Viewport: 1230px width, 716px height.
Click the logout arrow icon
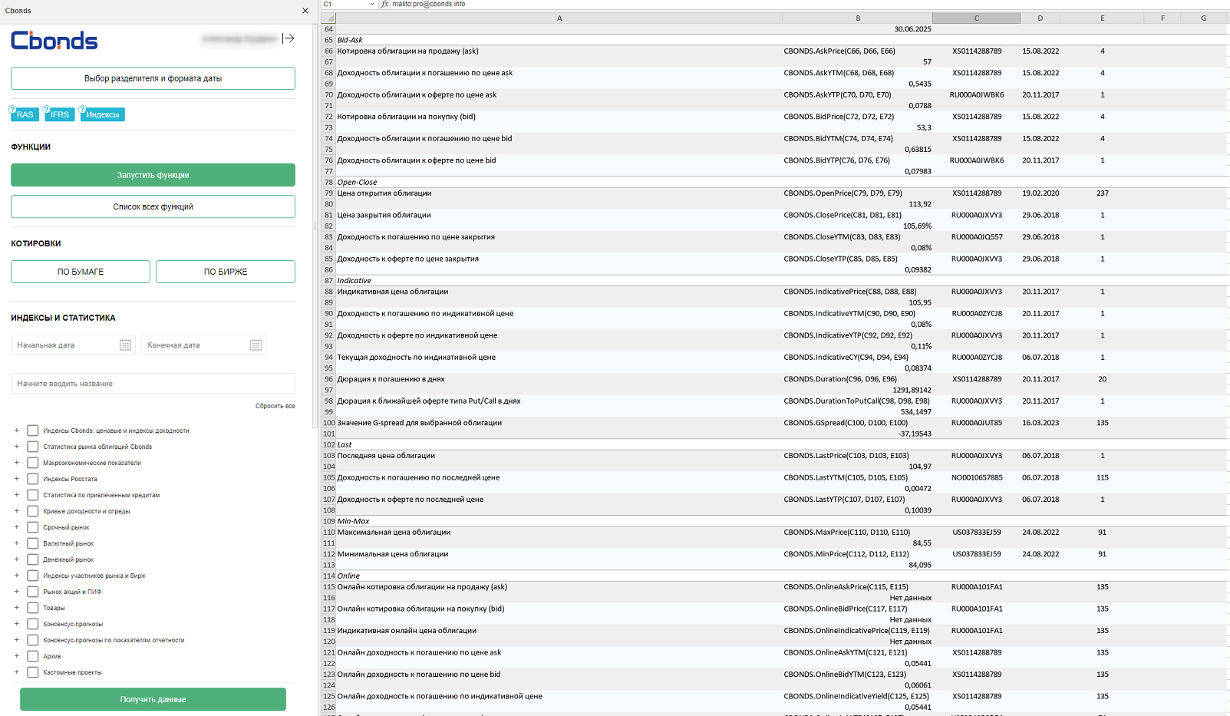tap(289, 38)
